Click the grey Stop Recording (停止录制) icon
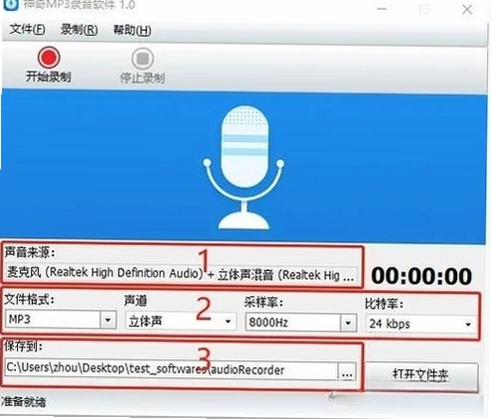 click(142, 59)
